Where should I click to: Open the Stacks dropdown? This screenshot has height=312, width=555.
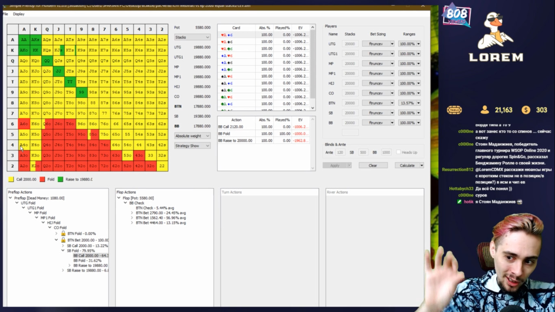point(192,37)
